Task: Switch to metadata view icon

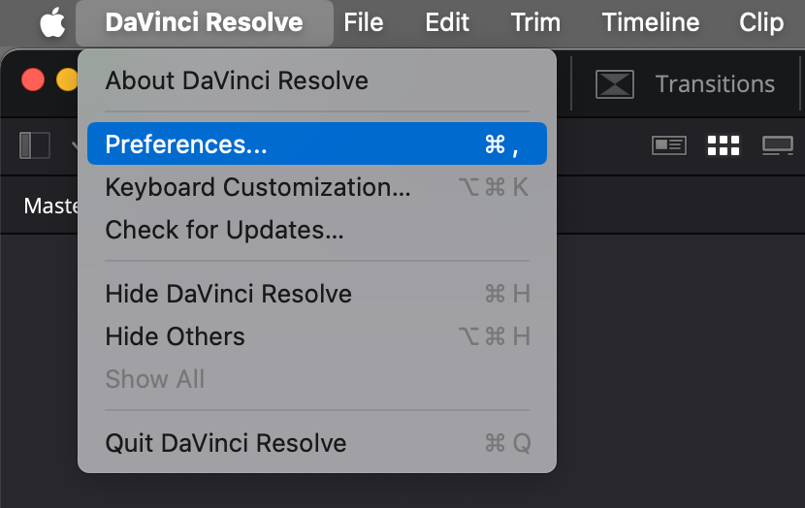Action: [x=669, y=145]
